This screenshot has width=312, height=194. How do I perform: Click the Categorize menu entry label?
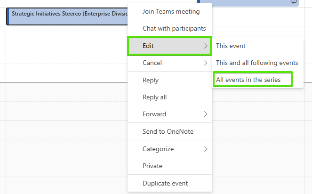coord(158,149)
